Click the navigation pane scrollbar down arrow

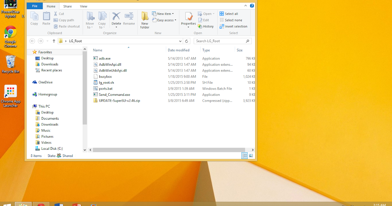[x=85, y=150]
